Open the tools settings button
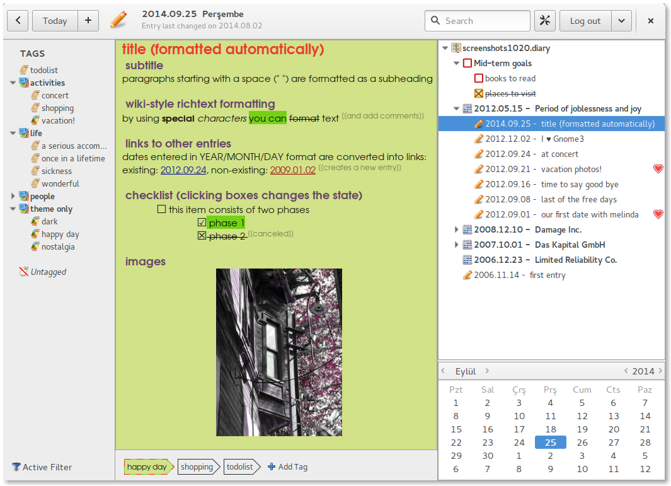Viewport: 671px width, 486px height. (545, 21)
